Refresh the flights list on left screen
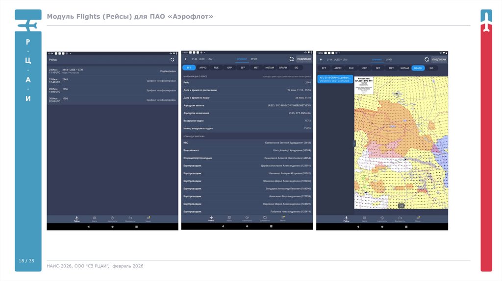 click(172, 59)
